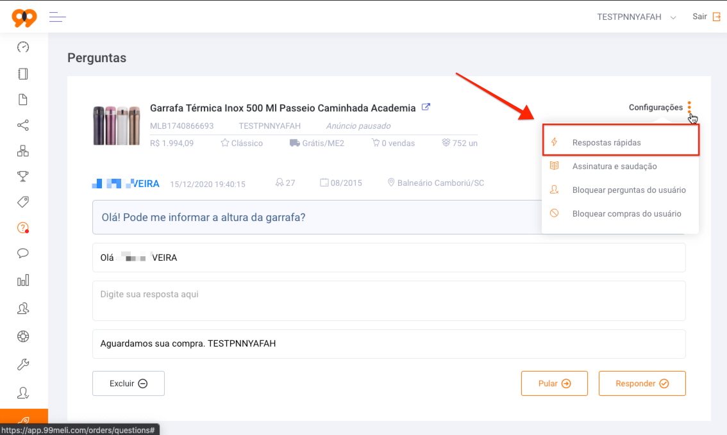Select Respostas rápidas menu option
This screenshot has height=435, width=727.
pyautogui.click(x=621, y=142)
